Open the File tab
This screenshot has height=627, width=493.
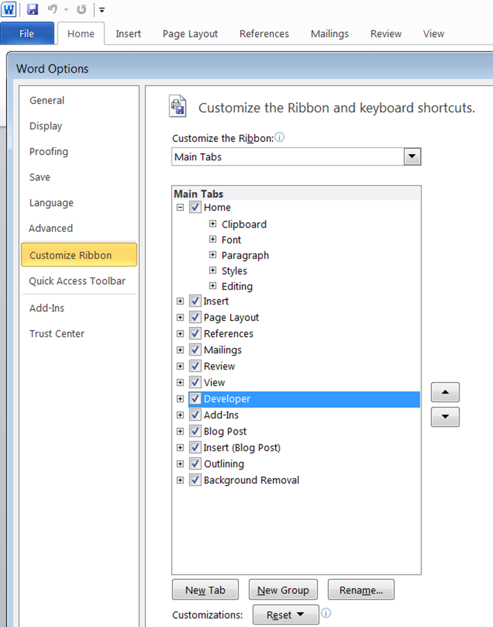[27, 33]
